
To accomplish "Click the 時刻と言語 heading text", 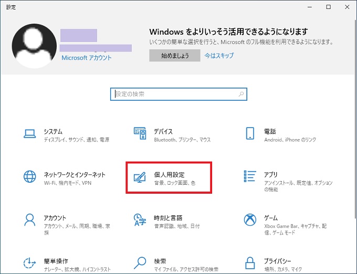I will tap(168, 218).
